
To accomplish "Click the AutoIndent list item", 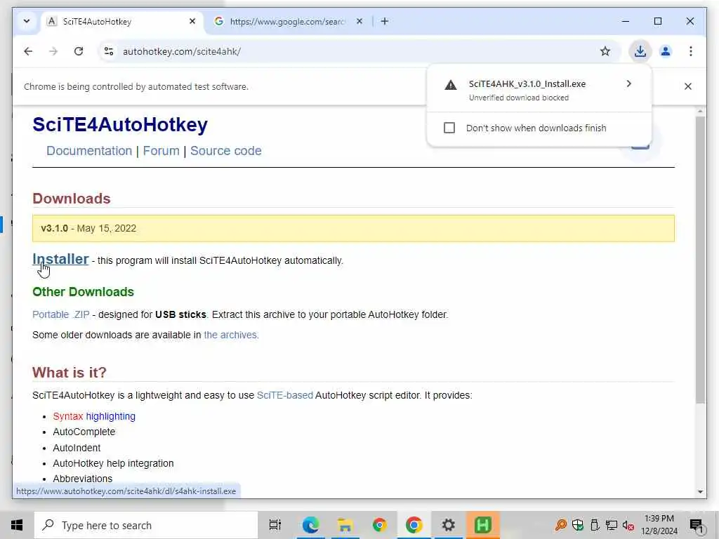I will (x=77, y=448).
